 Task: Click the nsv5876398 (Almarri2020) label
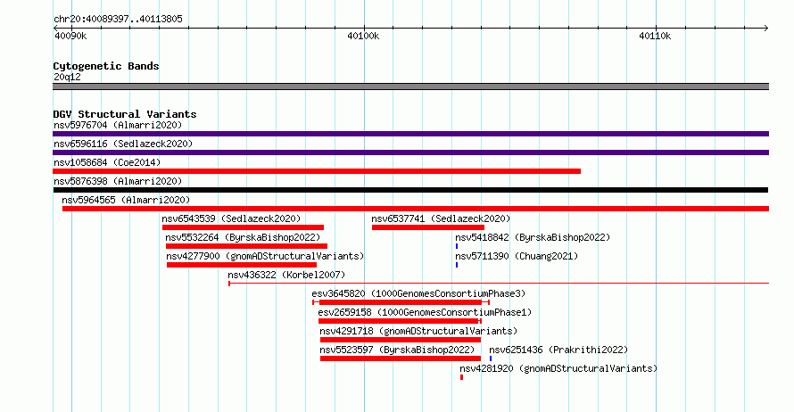point(118,181)
